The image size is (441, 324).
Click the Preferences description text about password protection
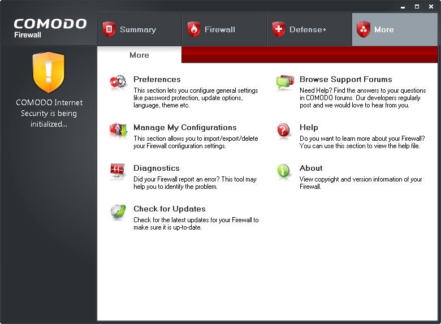point(196,98)
